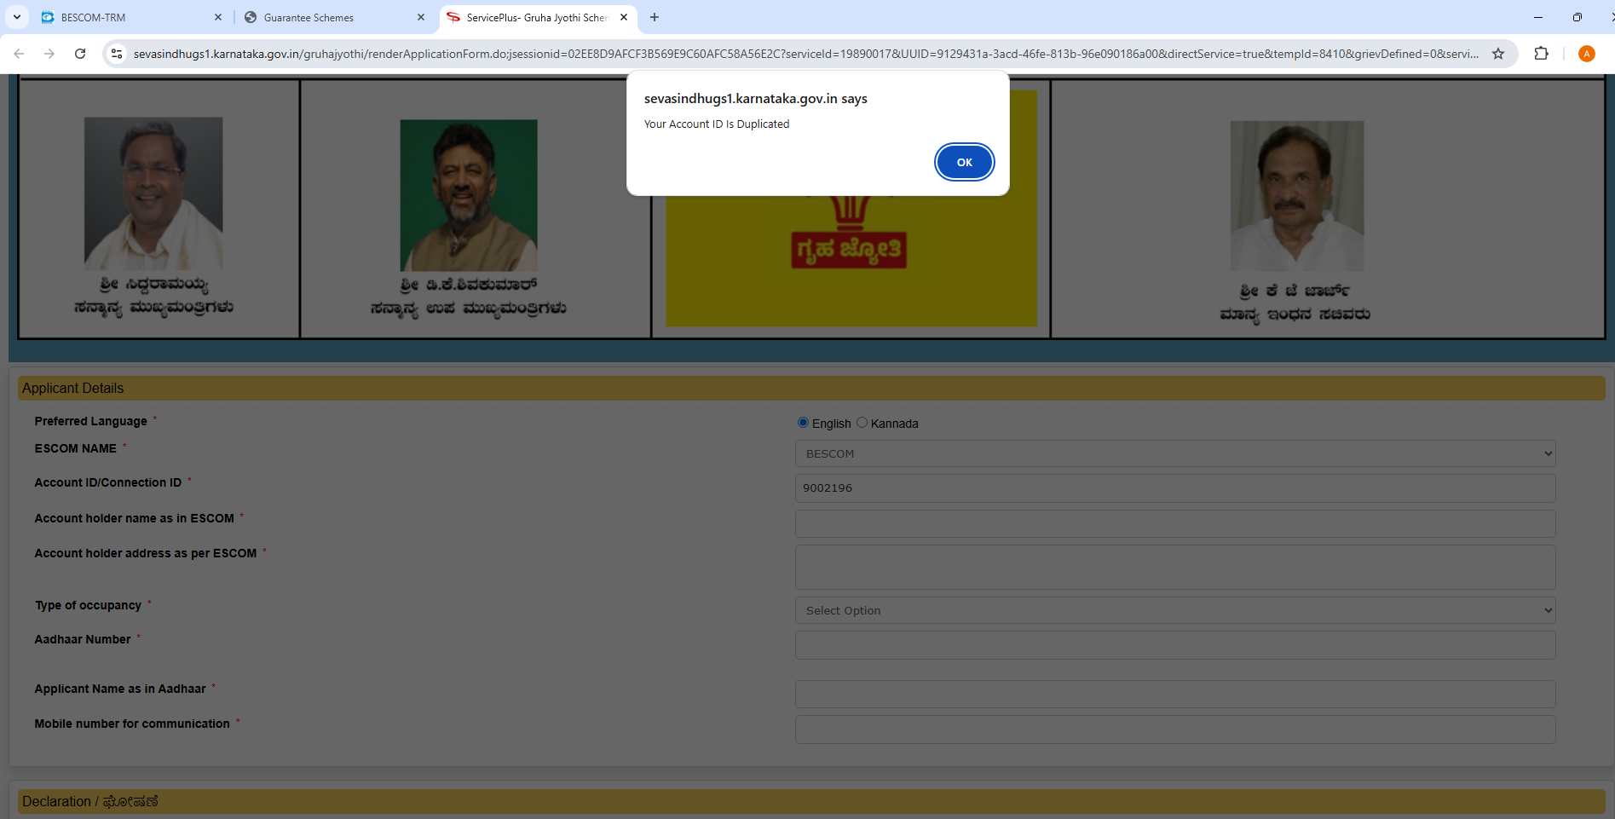Open a new browser tab
The height and width of the screenshot is (819, 1615).
655,17
